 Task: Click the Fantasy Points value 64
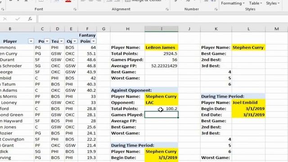click(87, 47)
